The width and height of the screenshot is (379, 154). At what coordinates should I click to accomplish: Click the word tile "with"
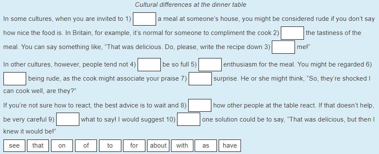coord(182,145)
